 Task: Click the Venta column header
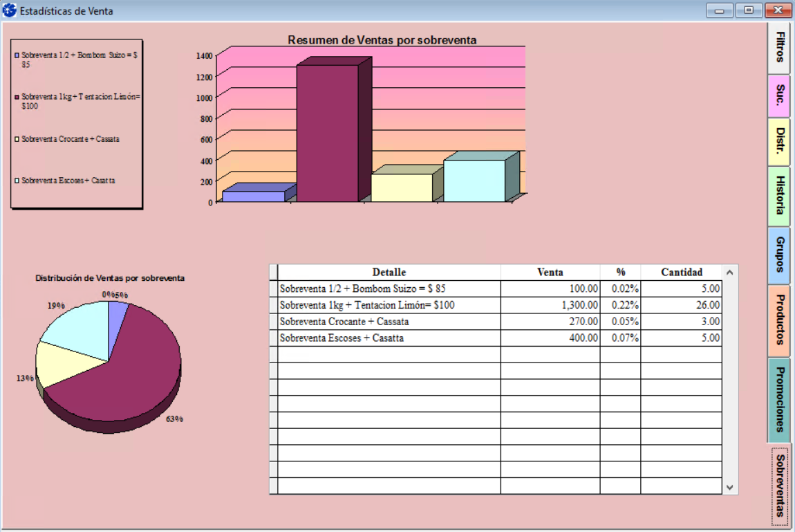(550, 272)
